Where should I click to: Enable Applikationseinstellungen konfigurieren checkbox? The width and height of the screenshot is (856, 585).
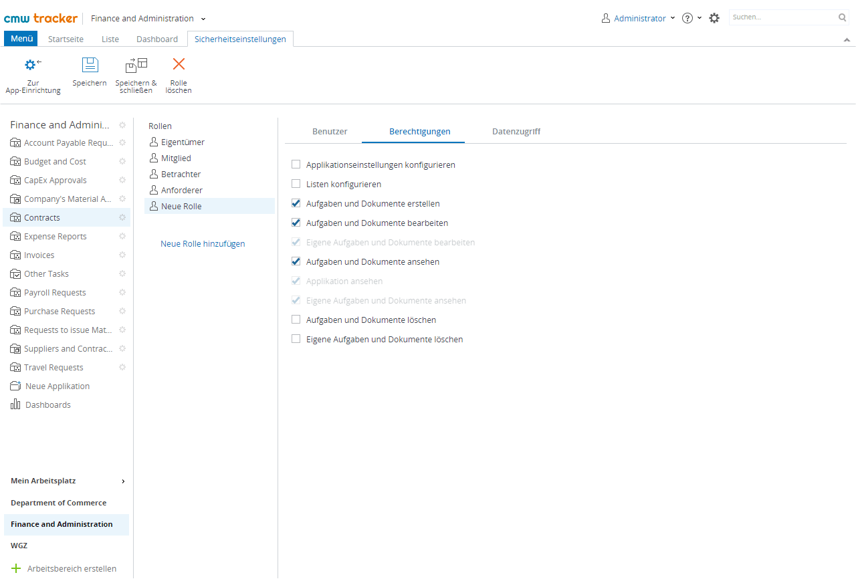(296, 164)
